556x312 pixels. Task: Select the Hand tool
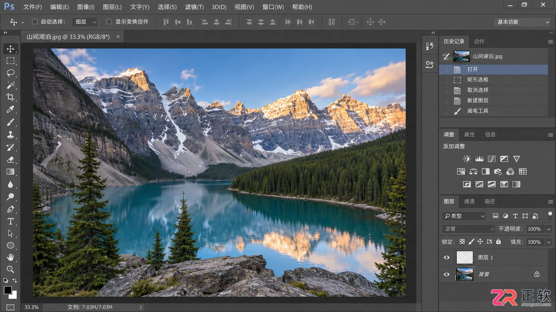pos(10,257)
